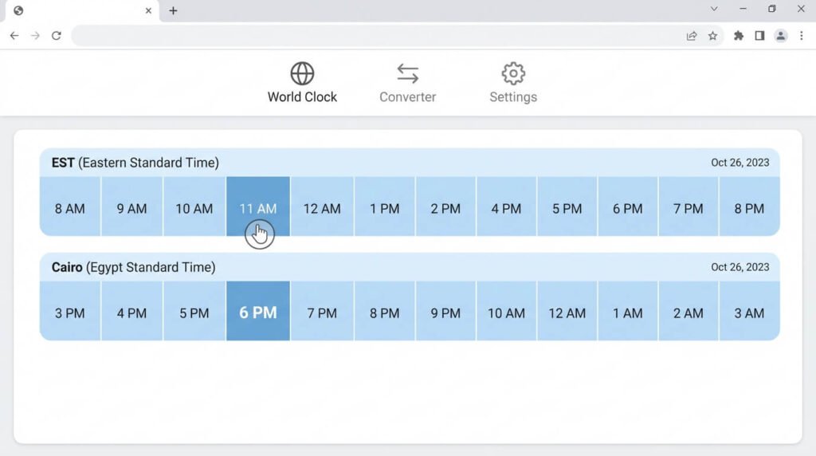816x456 pixels.
Task: Open the user profile avatar icon
Action: tap(781, 36)
